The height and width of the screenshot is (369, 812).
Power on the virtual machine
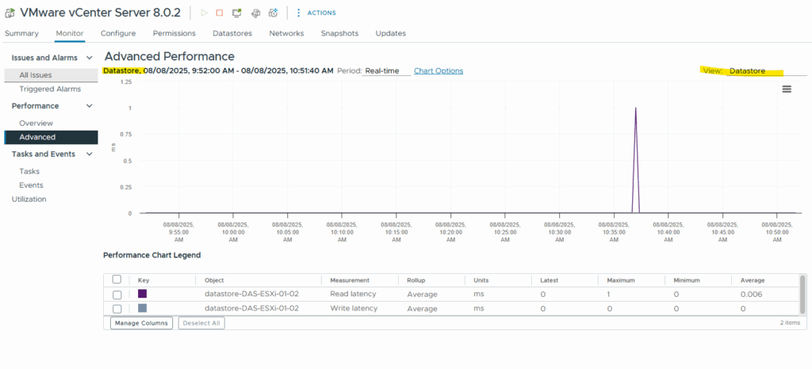pos(204,13)
